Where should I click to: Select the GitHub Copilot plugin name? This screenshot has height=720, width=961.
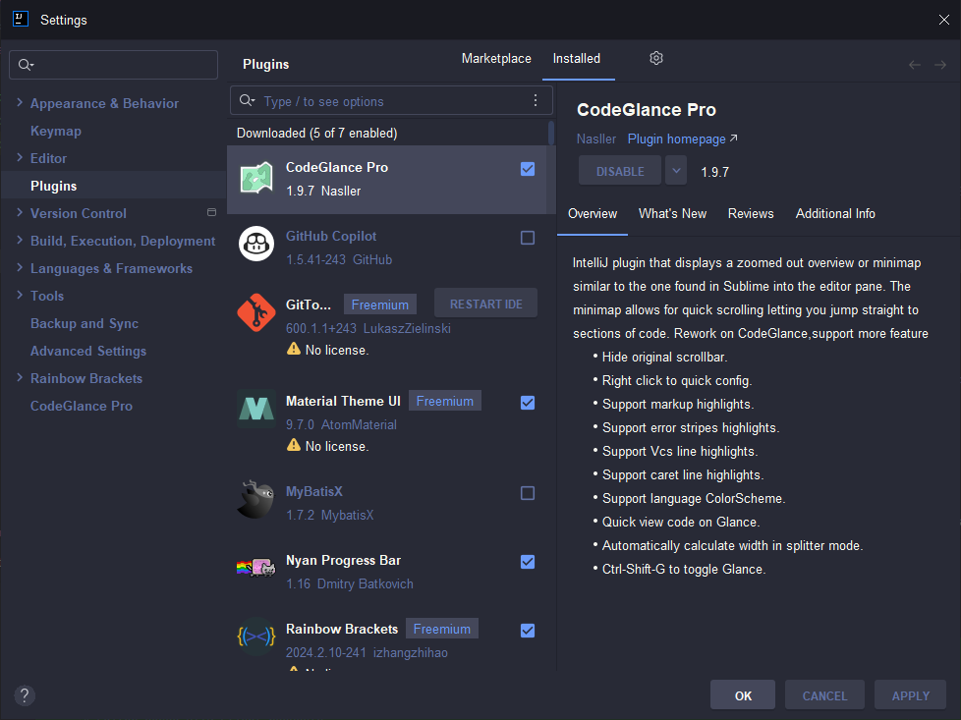[331, 236]
